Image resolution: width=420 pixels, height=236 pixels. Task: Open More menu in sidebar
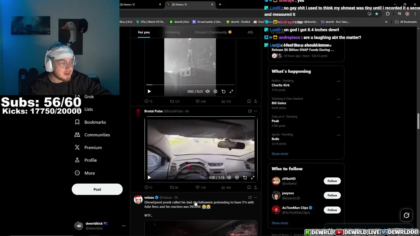(85, 173)
